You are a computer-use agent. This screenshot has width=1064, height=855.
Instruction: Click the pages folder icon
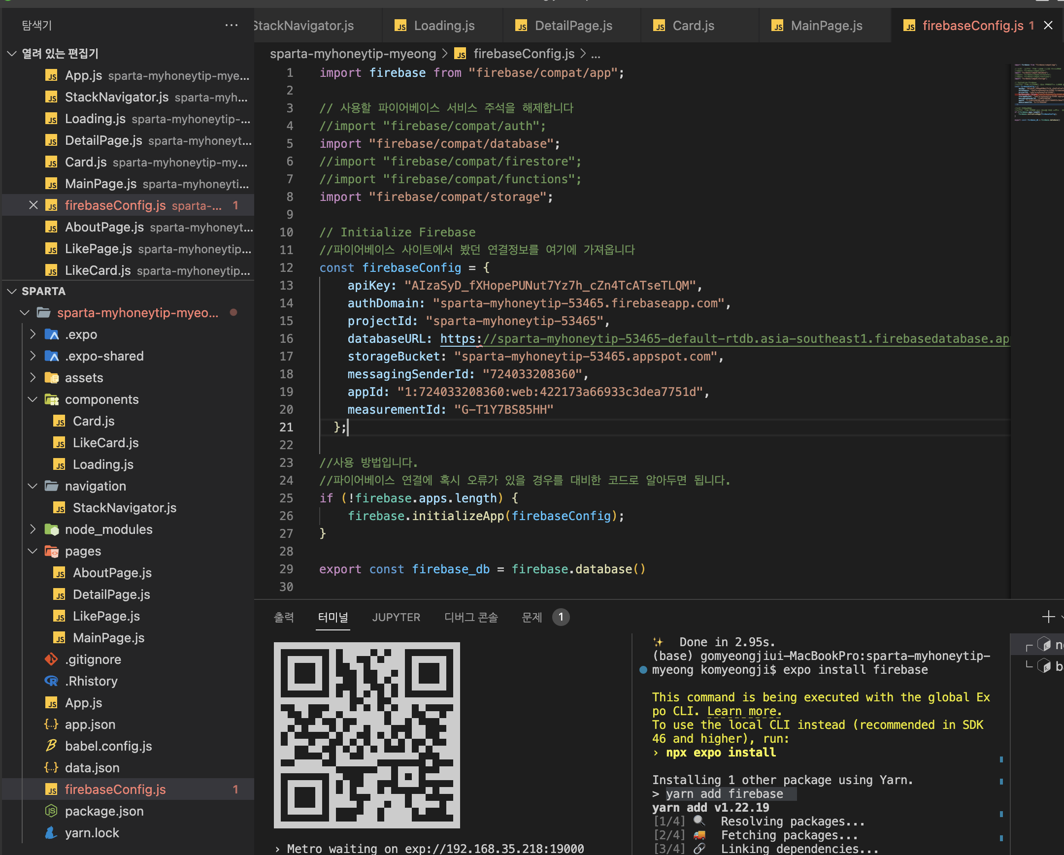coord(52,551)
